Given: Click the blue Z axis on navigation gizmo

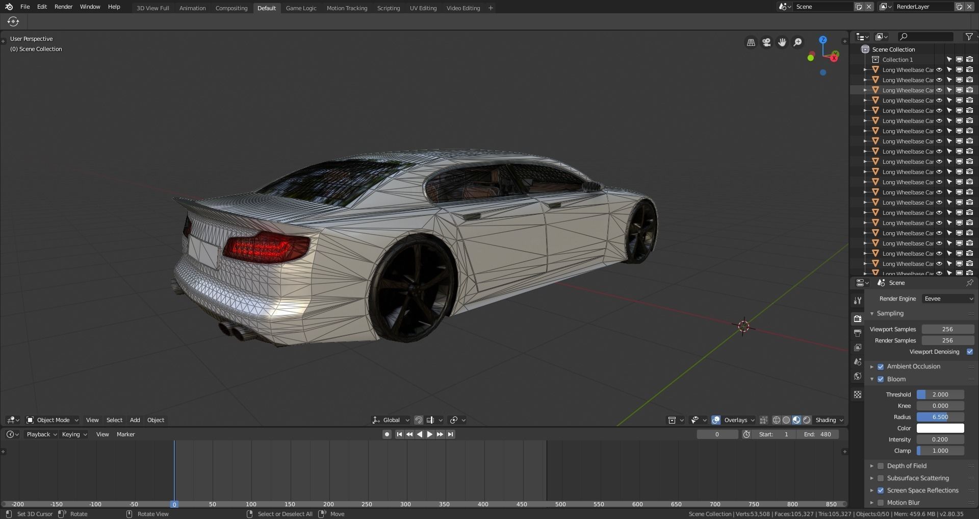Looking at the screenshot, I should (x=823, y=40).
